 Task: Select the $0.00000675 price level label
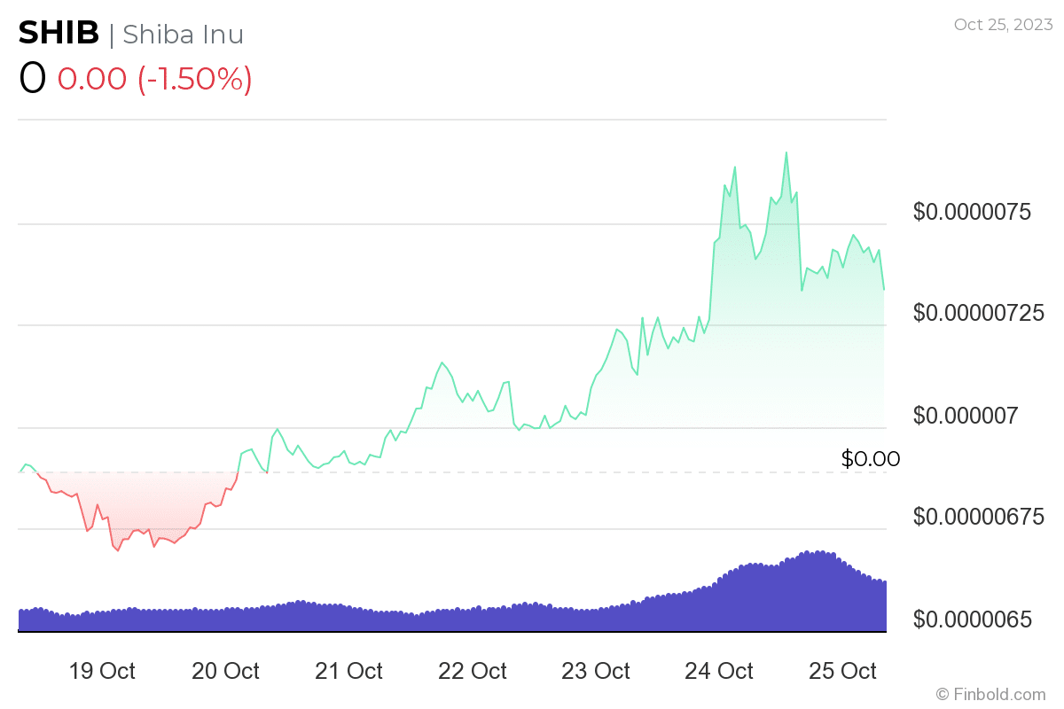click(x=978, y=517)
